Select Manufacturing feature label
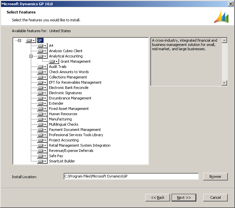This screenshot has width=235, height=208. (60, 119)
